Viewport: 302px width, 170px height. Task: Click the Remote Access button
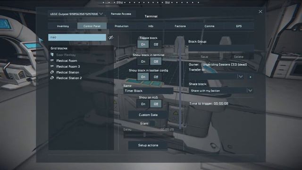(x=121, y=14)
